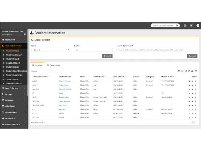Open Student Details in sidebar
The height and width of the screenshot is (151, 201).
(x=13, y=51)
